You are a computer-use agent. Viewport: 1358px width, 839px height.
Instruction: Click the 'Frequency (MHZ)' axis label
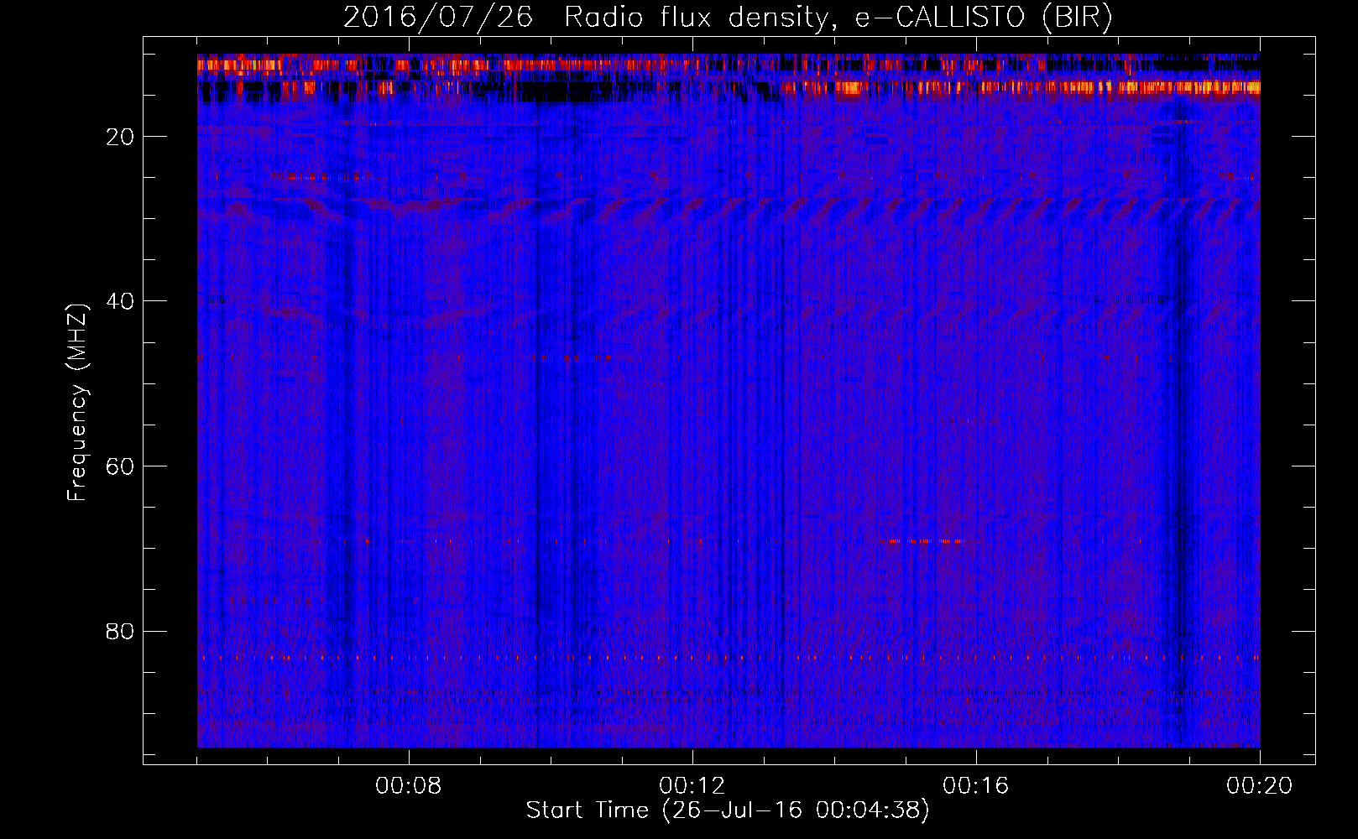pos(77,403)
